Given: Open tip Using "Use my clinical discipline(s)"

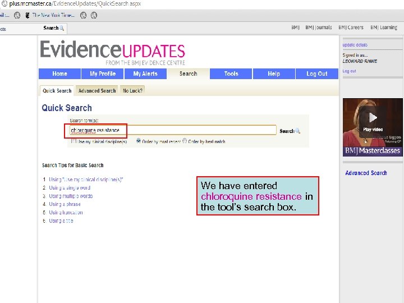Looking at the screenshot, I should pyautogui.click(x=86, y=180).
